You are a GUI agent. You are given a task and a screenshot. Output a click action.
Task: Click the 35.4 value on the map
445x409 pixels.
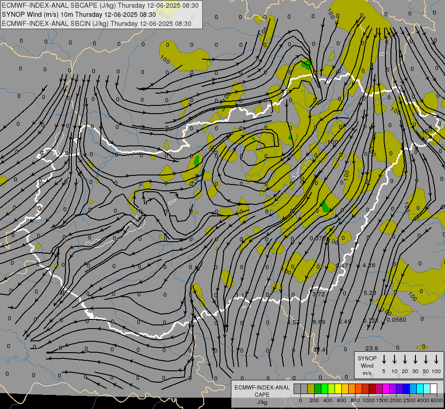[319, 349]
